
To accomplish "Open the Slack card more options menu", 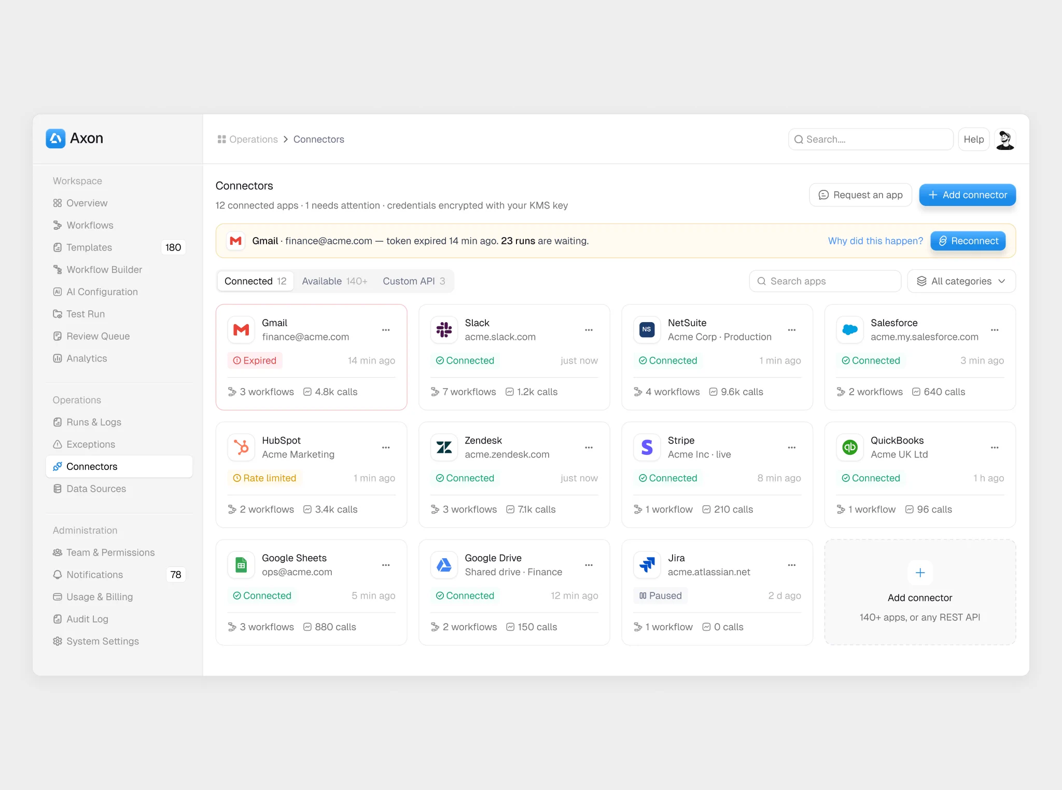I will point(589,330).
